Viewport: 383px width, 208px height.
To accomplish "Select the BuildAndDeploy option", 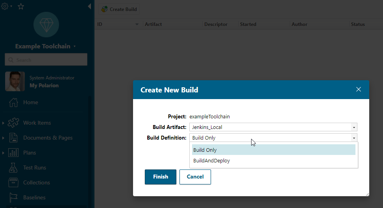I will click(211, 160).
